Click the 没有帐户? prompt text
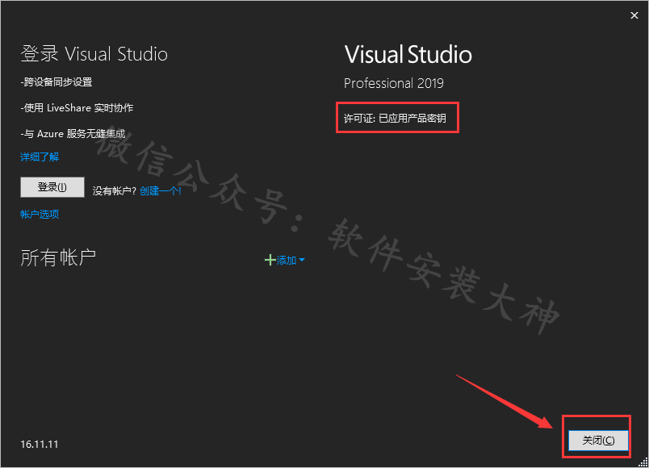The image size is (649, 468). (114, 191)
